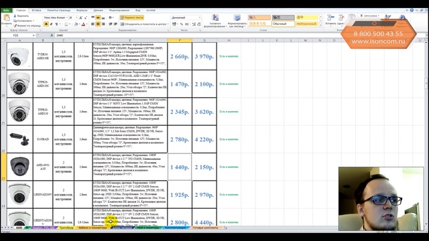Image resolution: width=429 pixels, height=241 pixels.
Task: Open the Times New Roman font dropdown
Action: tap(67, 17)
